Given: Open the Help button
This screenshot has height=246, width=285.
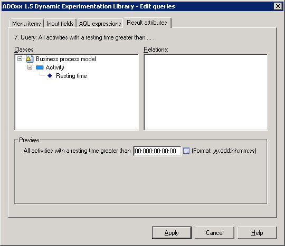Looking at the screenshot, I should click(257, 233).
